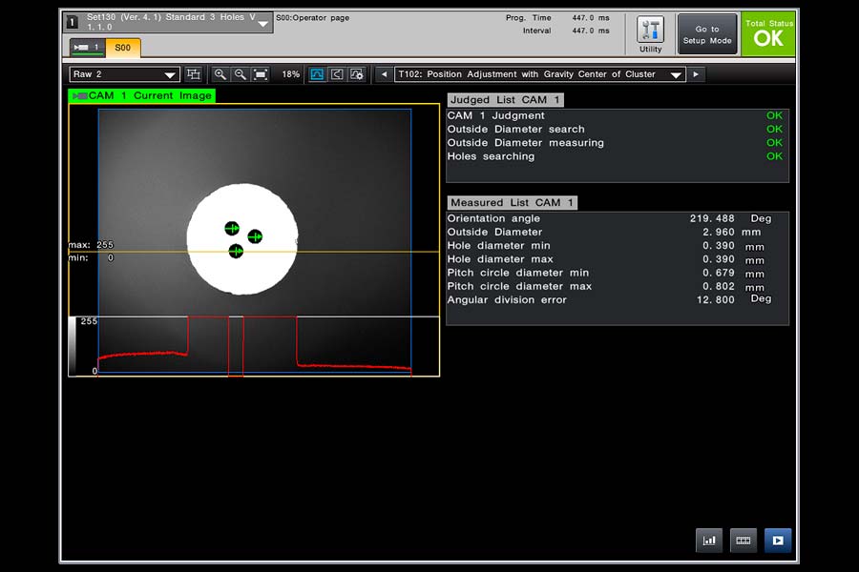Click Go to Setup Mode button
The width and height of the screenshot is (859, 572).
pyautogui.click(x=707, y=34)
